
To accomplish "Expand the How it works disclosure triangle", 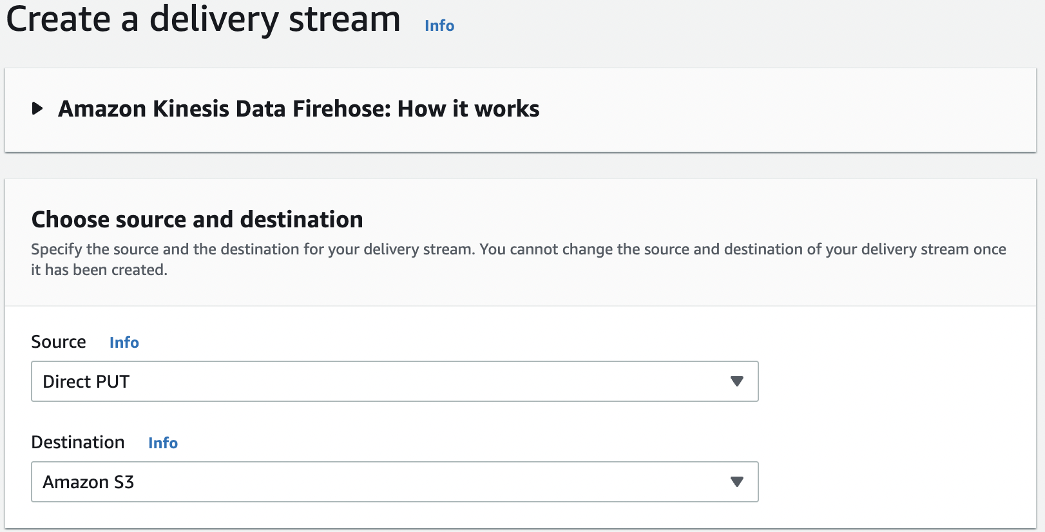I will pos(37,109).
